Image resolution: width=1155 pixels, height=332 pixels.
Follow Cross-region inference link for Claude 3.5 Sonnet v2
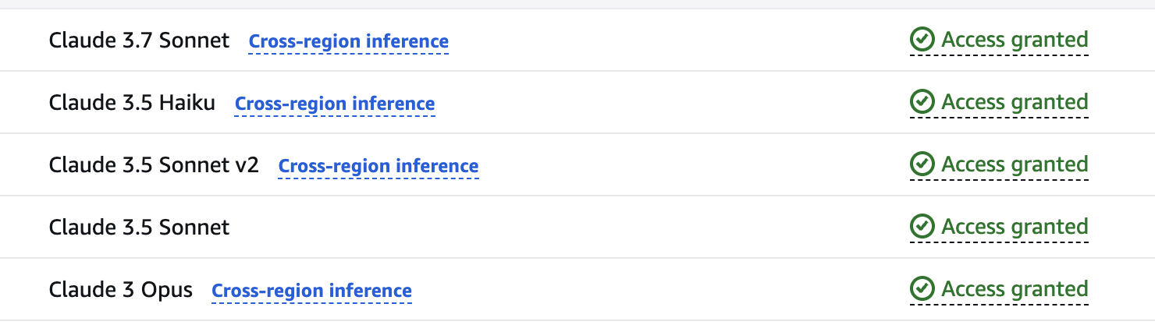click(x=378, y=166)
